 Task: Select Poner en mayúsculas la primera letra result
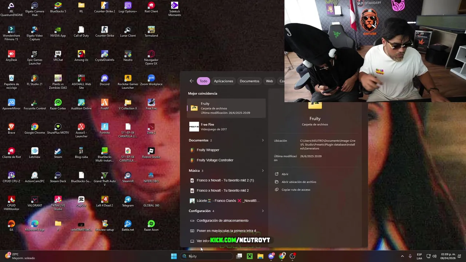(226, 231)
